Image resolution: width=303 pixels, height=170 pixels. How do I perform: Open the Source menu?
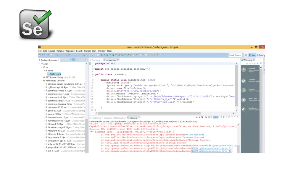point(51,51)
